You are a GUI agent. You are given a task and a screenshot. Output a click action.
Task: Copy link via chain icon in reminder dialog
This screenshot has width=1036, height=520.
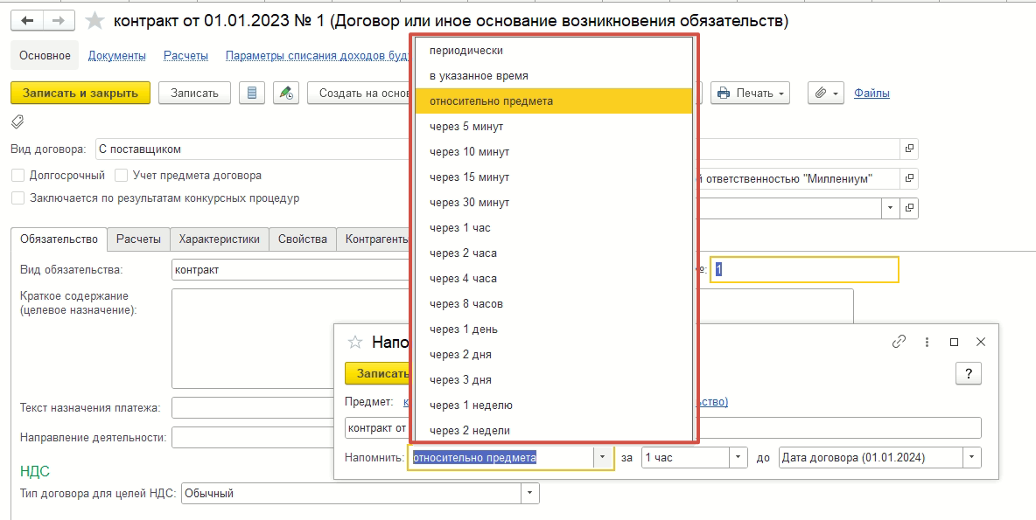point(899,342)
